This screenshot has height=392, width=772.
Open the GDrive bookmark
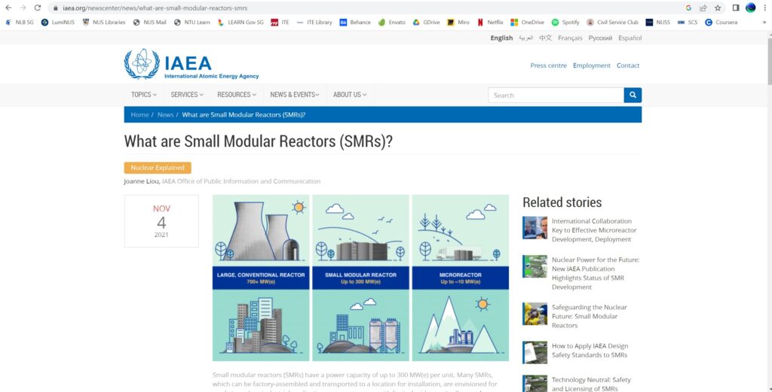click(427, 23)
